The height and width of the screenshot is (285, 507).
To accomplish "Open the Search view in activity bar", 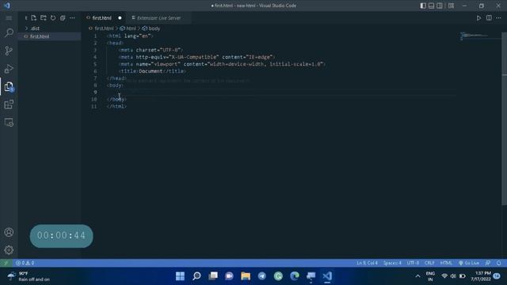I will tap(9, 32).
